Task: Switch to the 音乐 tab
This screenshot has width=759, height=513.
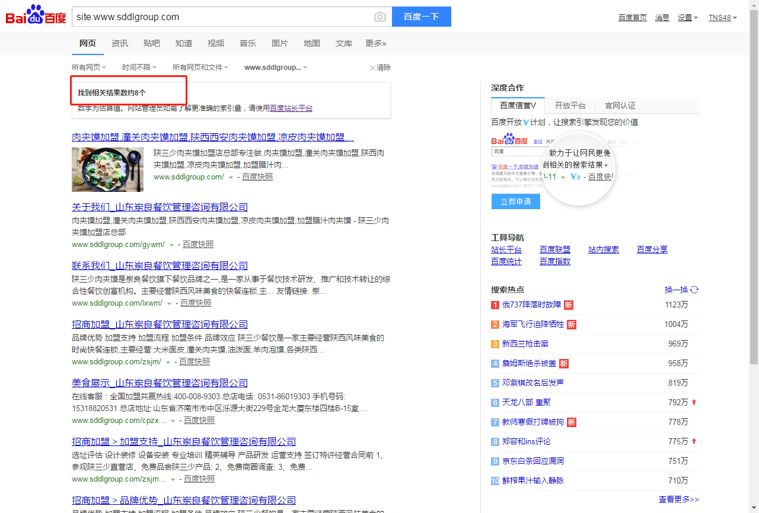Action: click(248, 43)
